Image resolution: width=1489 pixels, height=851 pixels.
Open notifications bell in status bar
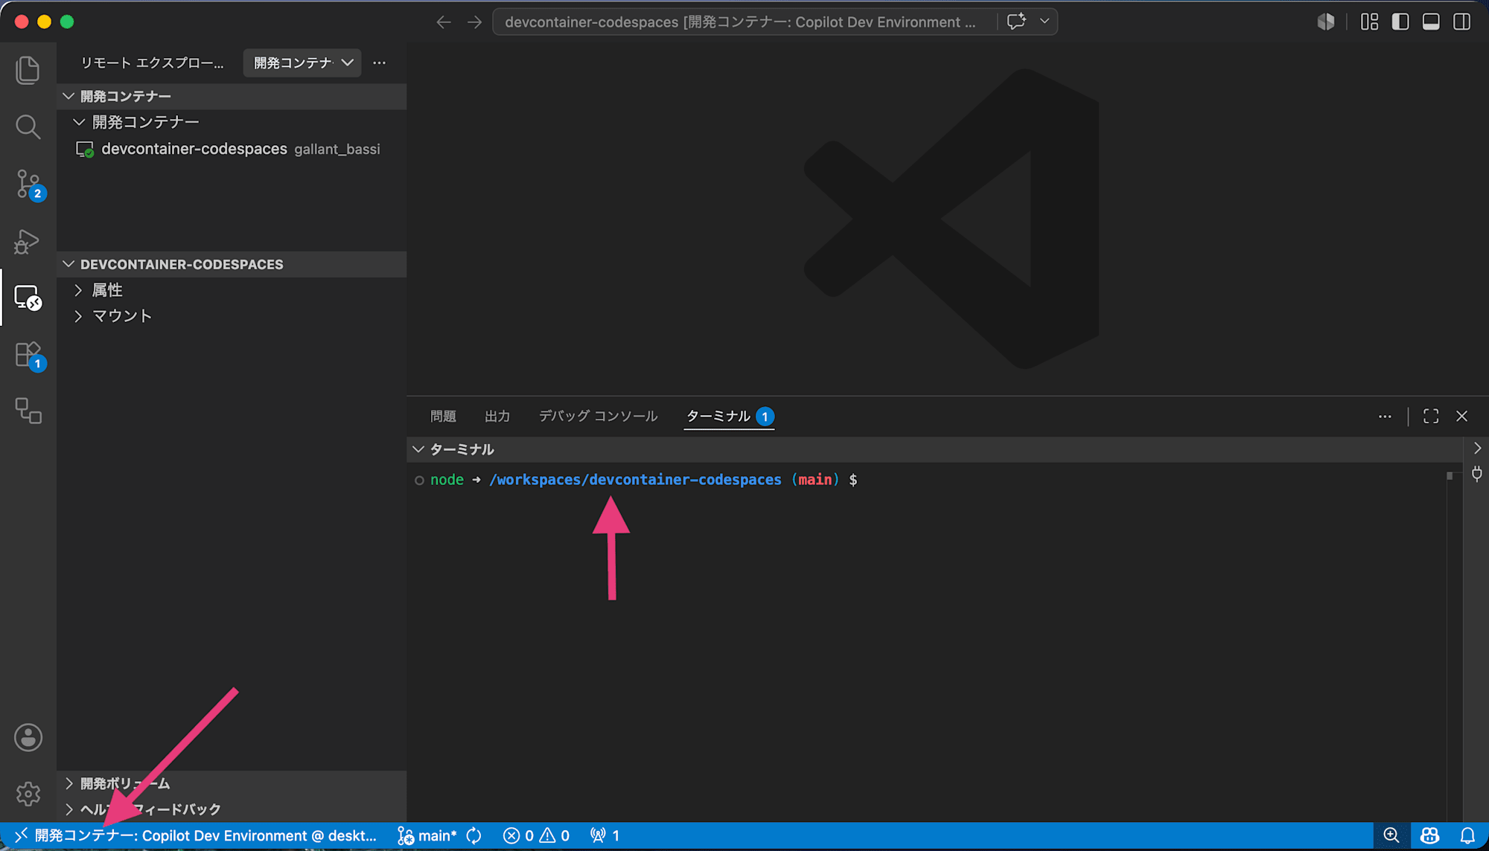point(1467,835)
